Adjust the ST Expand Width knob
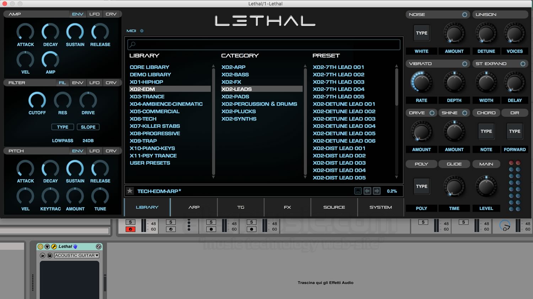The width and height of the screenshot is (533, 299). click(x=486, y=82)
